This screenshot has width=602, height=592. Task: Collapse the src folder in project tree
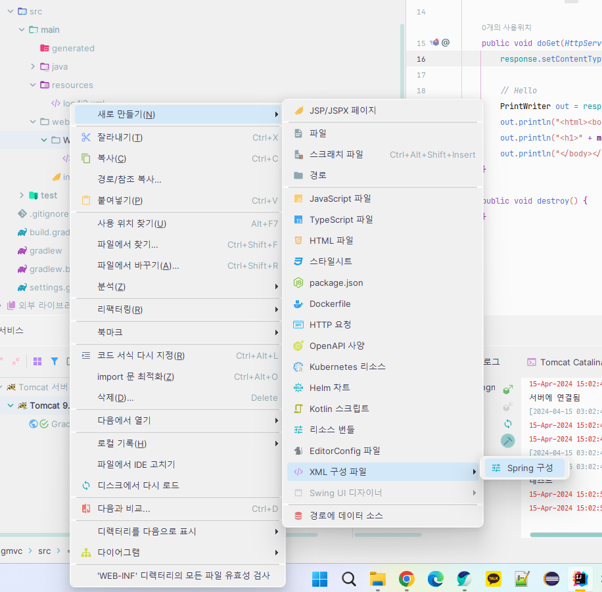11,12
